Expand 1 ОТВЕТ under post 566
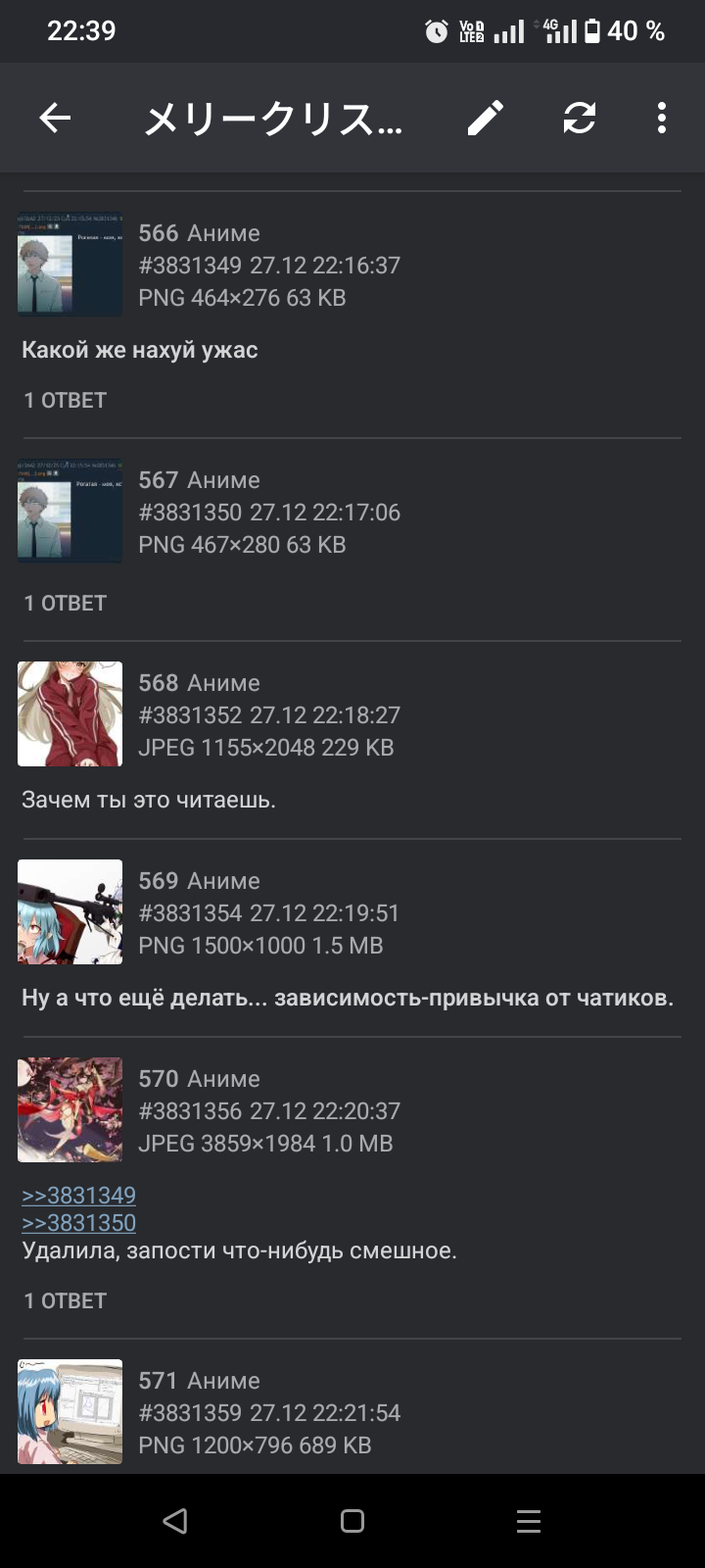The height and width of the screenshot is (1568, 705). pos(66,400)
